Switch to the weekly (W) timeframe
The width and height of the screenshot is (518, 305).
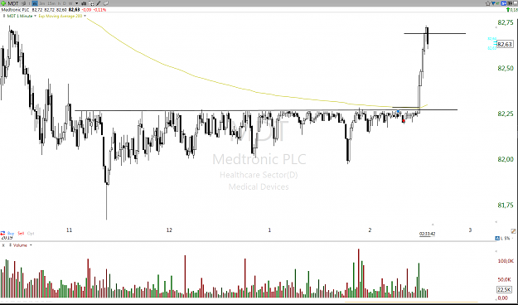tap(70, 3)
